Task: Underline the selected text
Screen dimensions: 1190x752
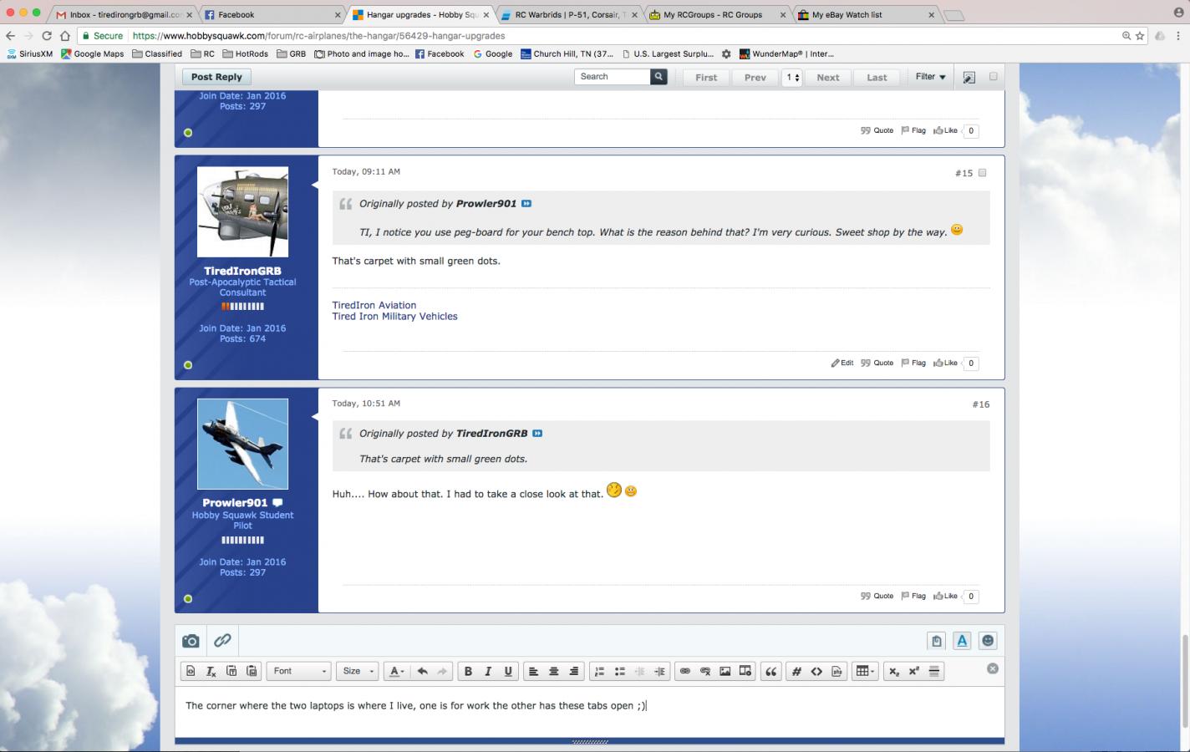Action: click(x=508, y=671)
